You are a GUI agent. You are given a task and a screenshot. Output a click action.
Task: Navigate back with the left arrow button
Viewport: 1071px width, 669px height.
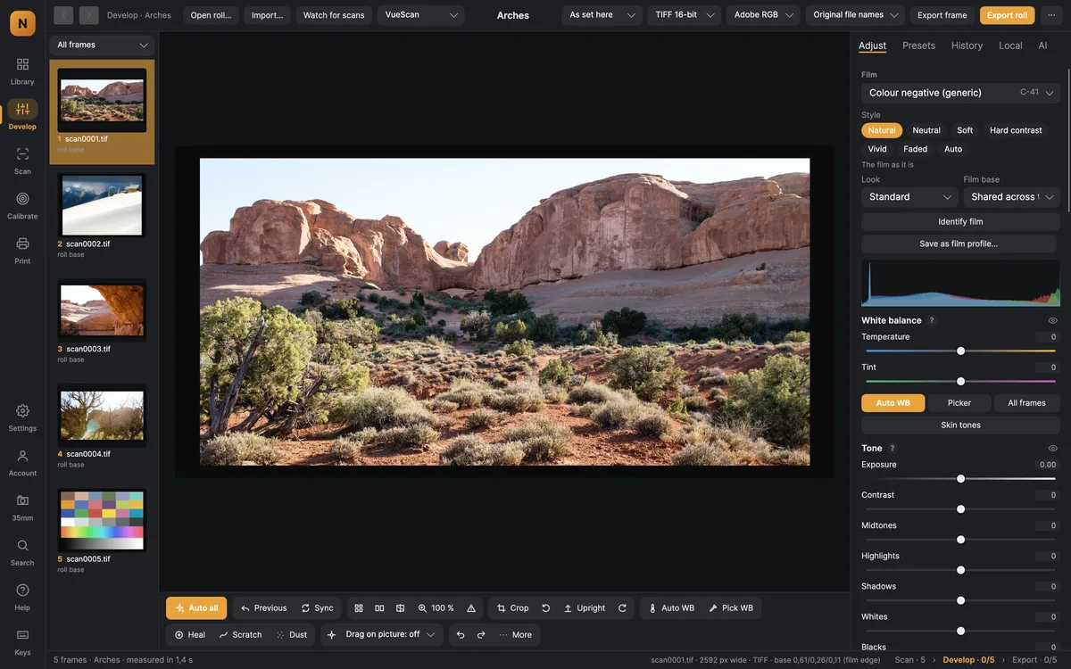[x=63, y=15]
